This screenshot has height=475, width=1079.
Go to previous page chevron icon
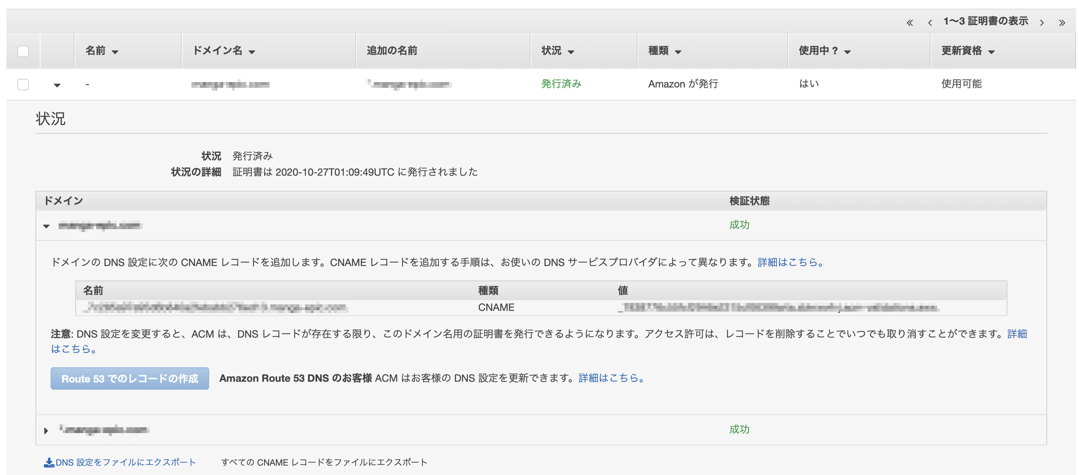(x=930, y=23)
